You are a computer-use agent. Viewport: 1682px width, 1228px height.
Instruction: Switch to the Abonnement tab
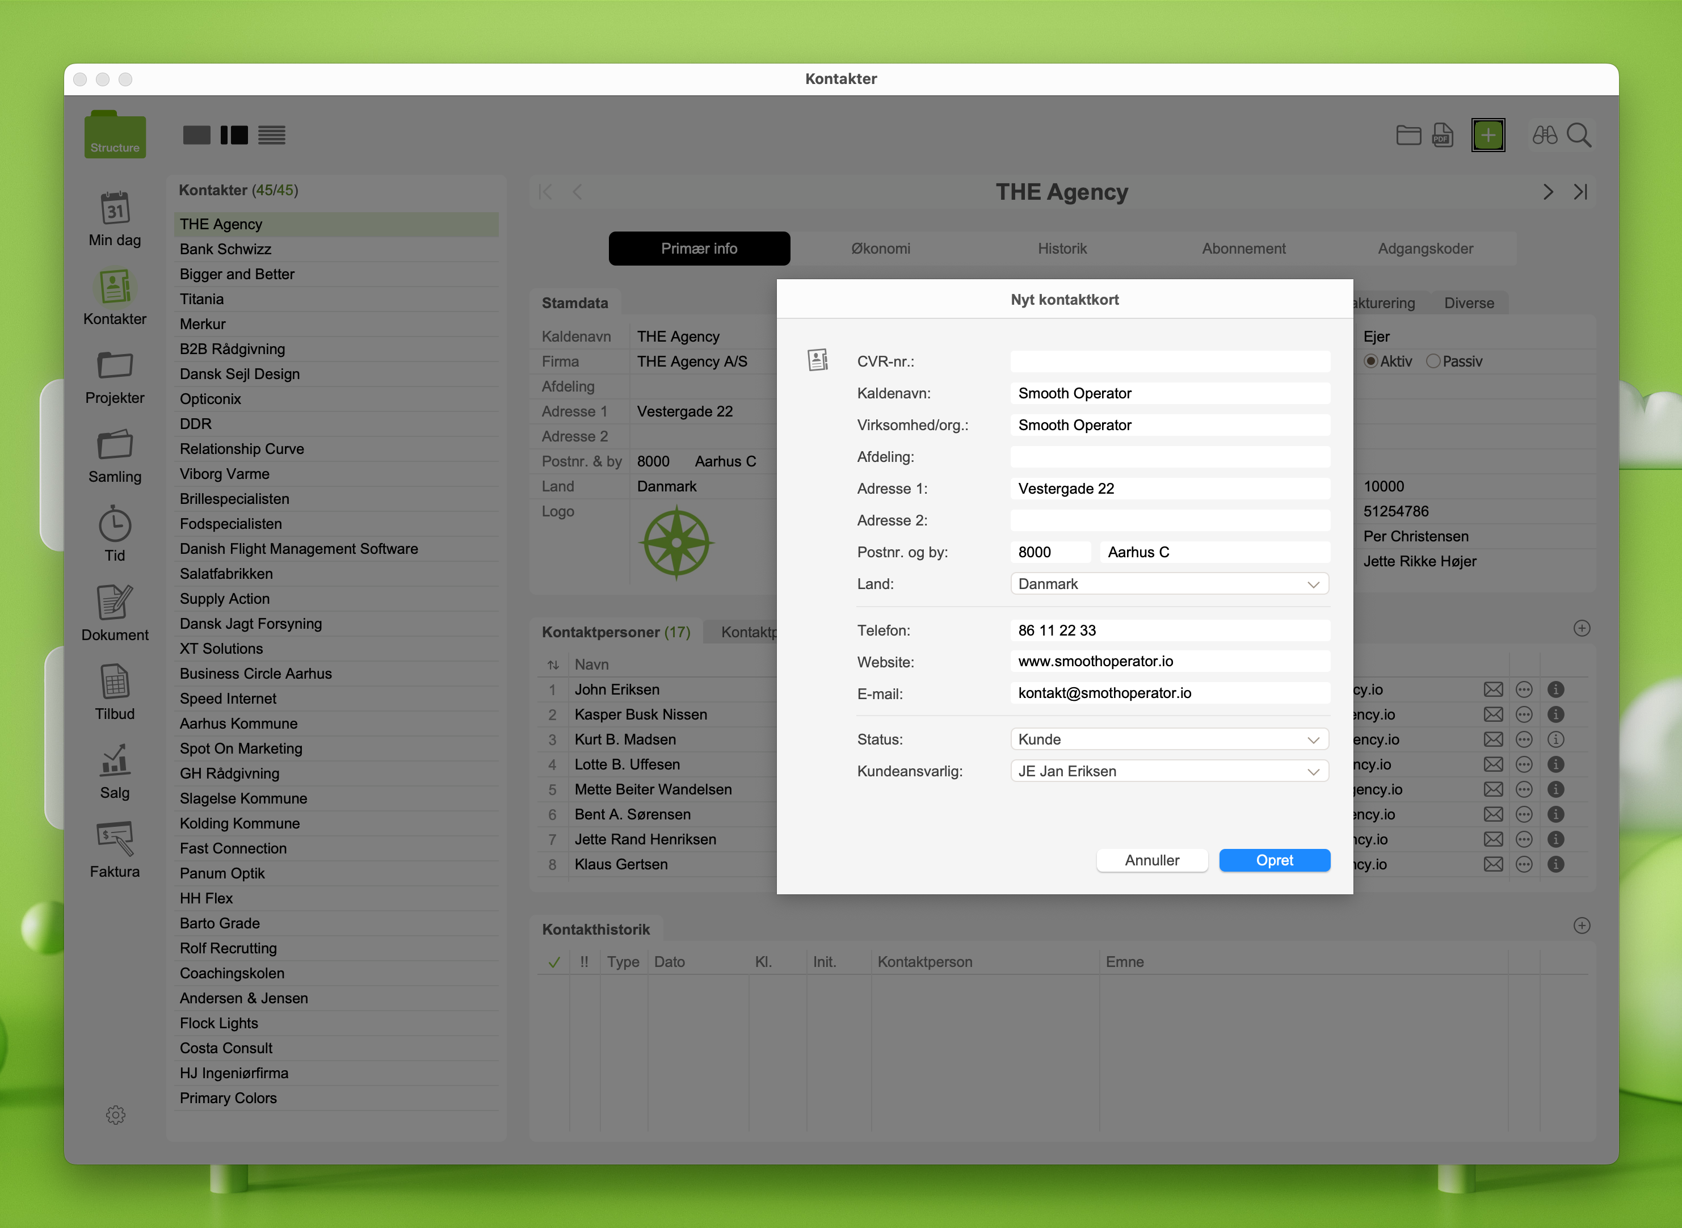click(x=1243, y=249)
